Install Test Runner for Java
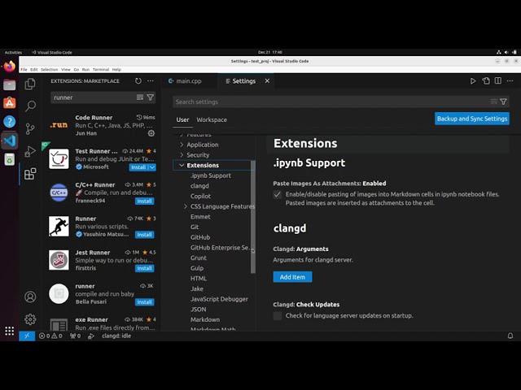 [138, 167]
